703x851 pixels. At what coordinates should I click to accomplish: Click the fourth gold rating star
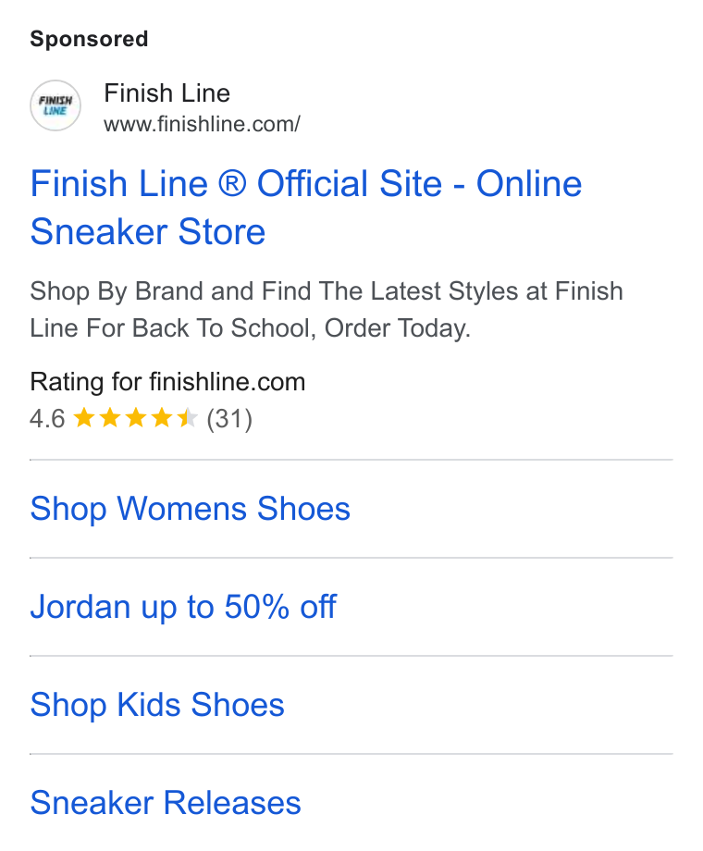pyautogui.click(x=162, y=418)
